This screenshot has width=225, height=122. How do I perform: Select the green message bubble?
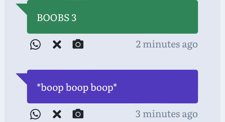[x=112, y=17]
